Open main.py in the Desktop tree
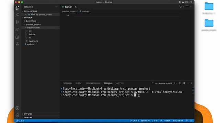220x123 pixels. point(31,44)
